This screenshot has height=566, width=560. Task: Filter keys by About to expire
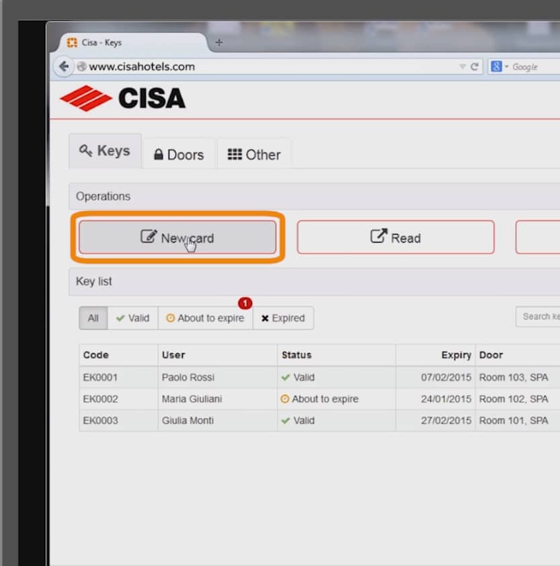click(205, 318)
